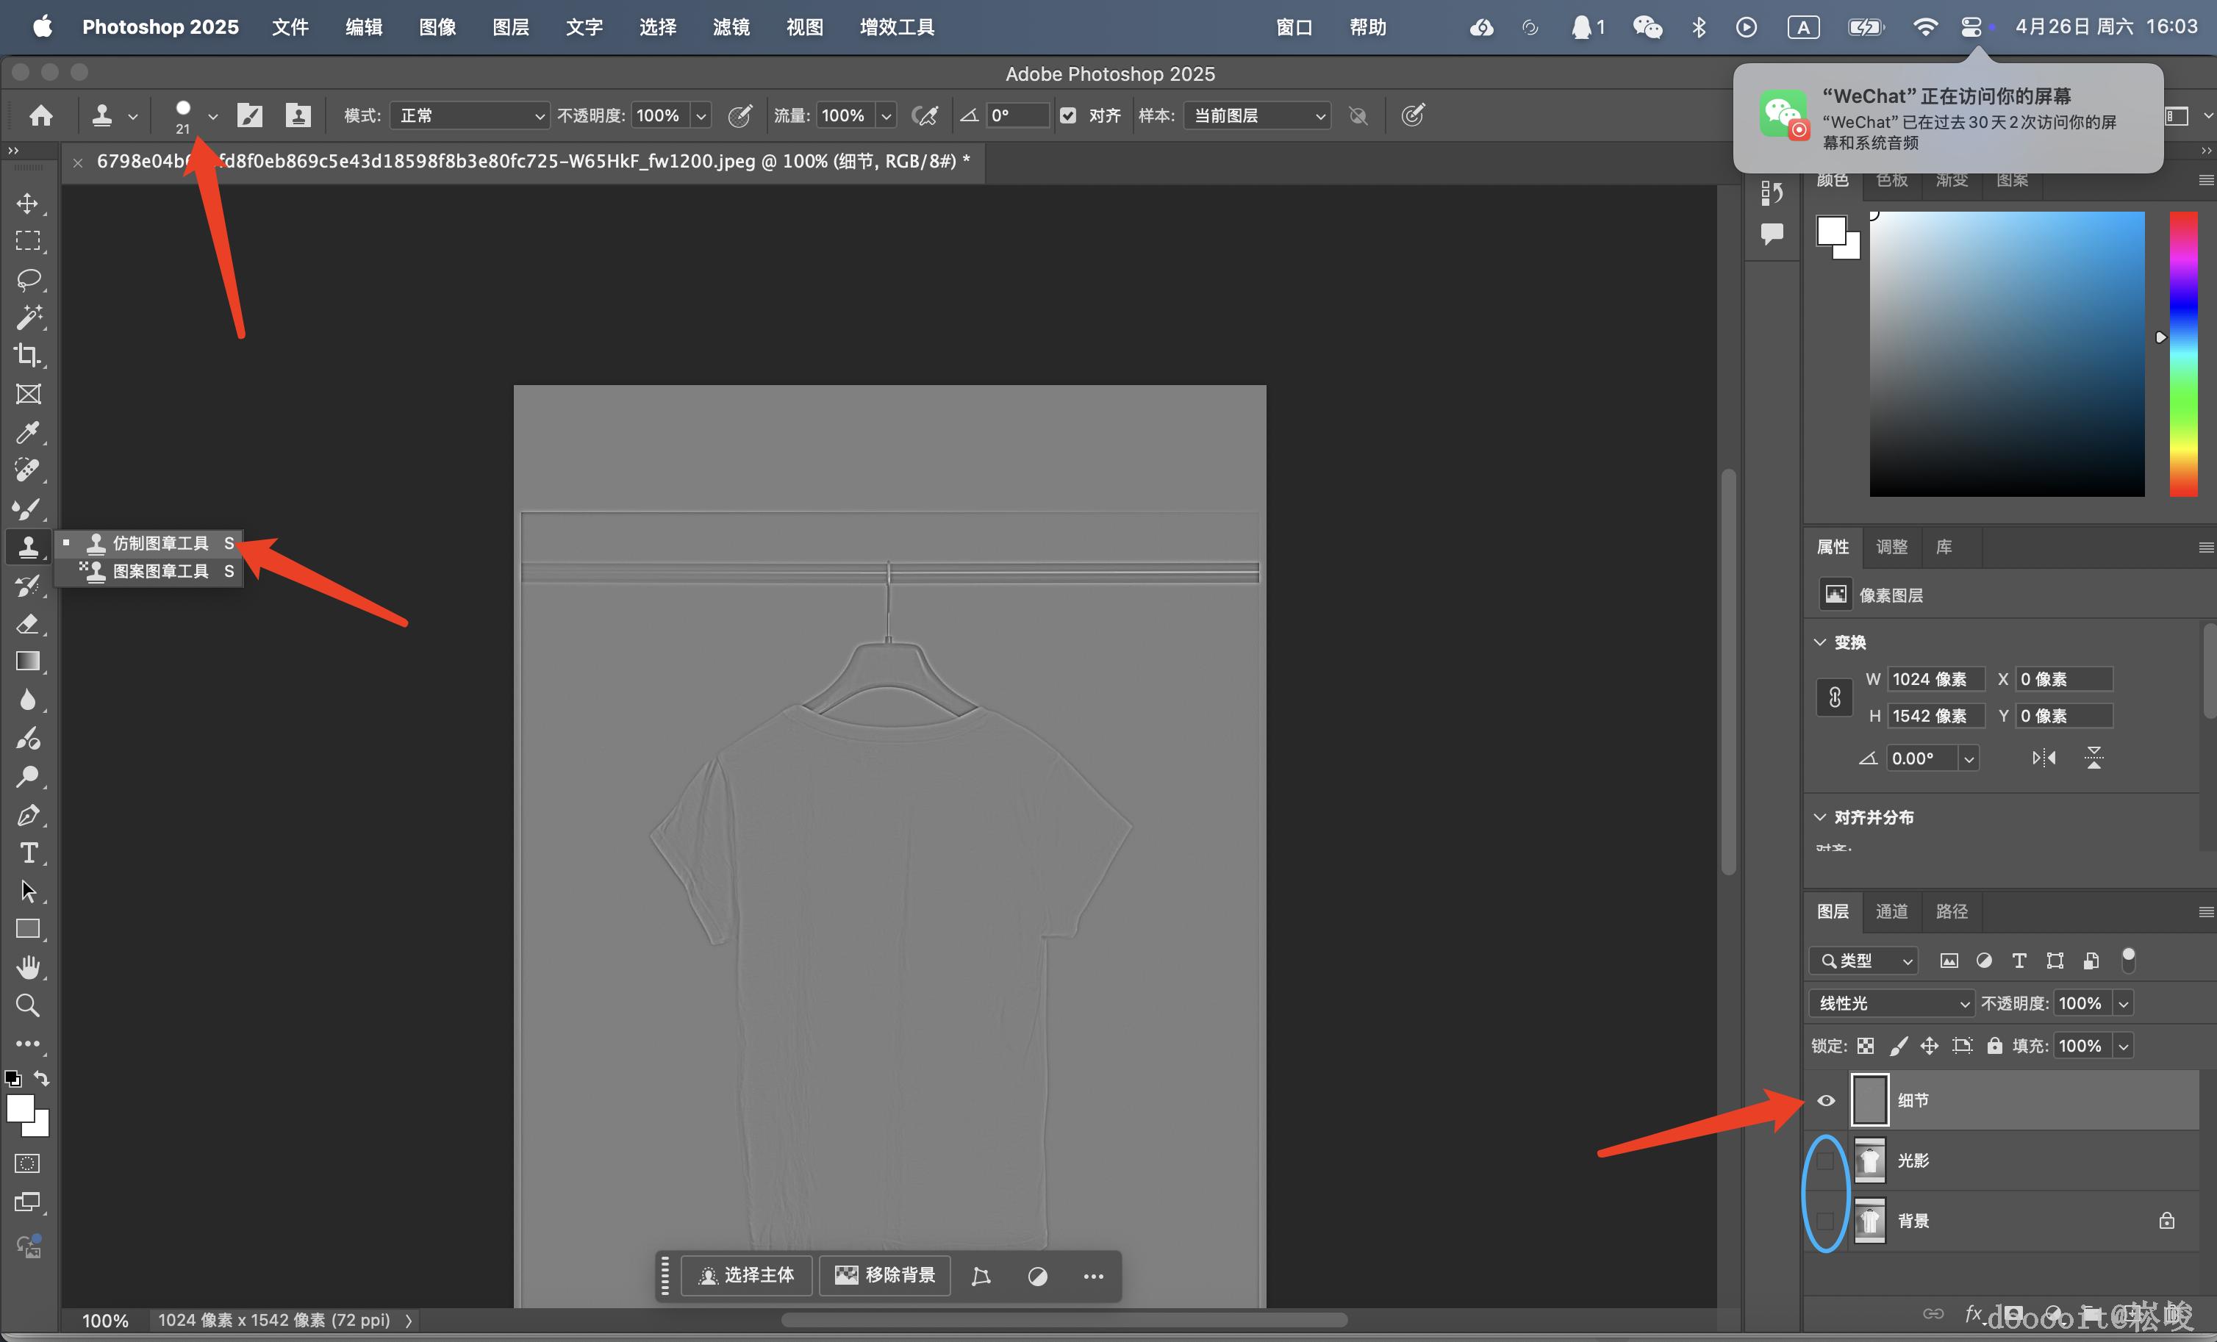Select the Lasso tool
The width and height of the screenshot is (2217, 1342).
pyautogui.click(x=28, y=280)
